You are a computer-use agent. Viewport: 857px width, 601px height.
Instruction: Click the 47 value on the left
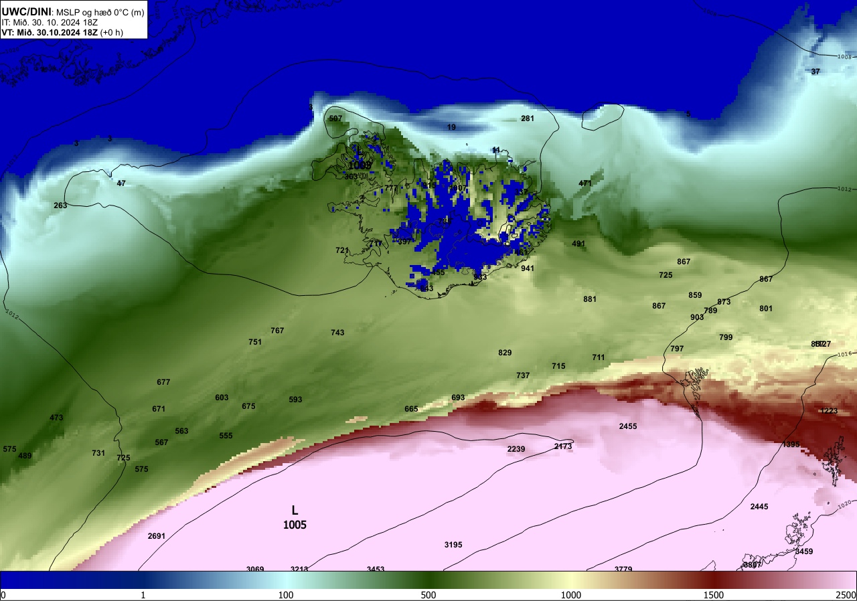121,183
